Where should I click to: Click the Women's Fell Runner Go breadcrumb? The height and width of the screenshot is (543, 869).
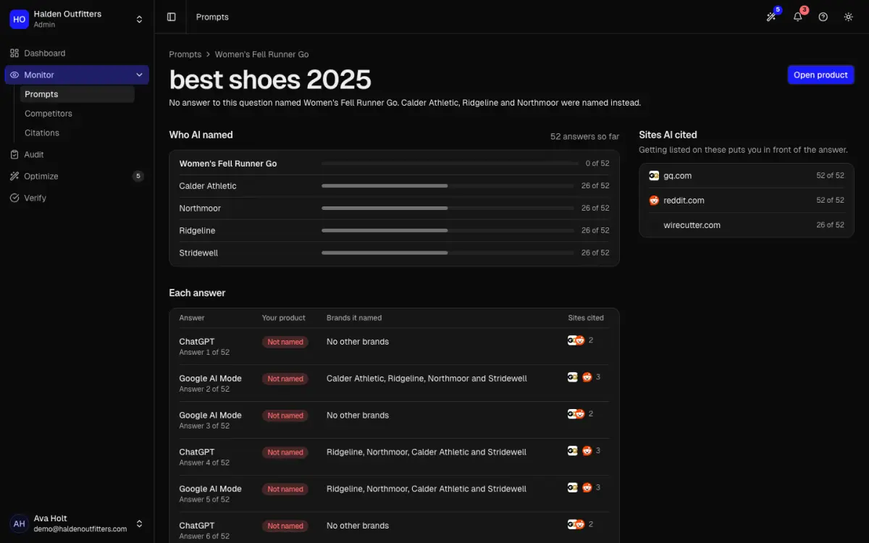click(x=261, y=54)
